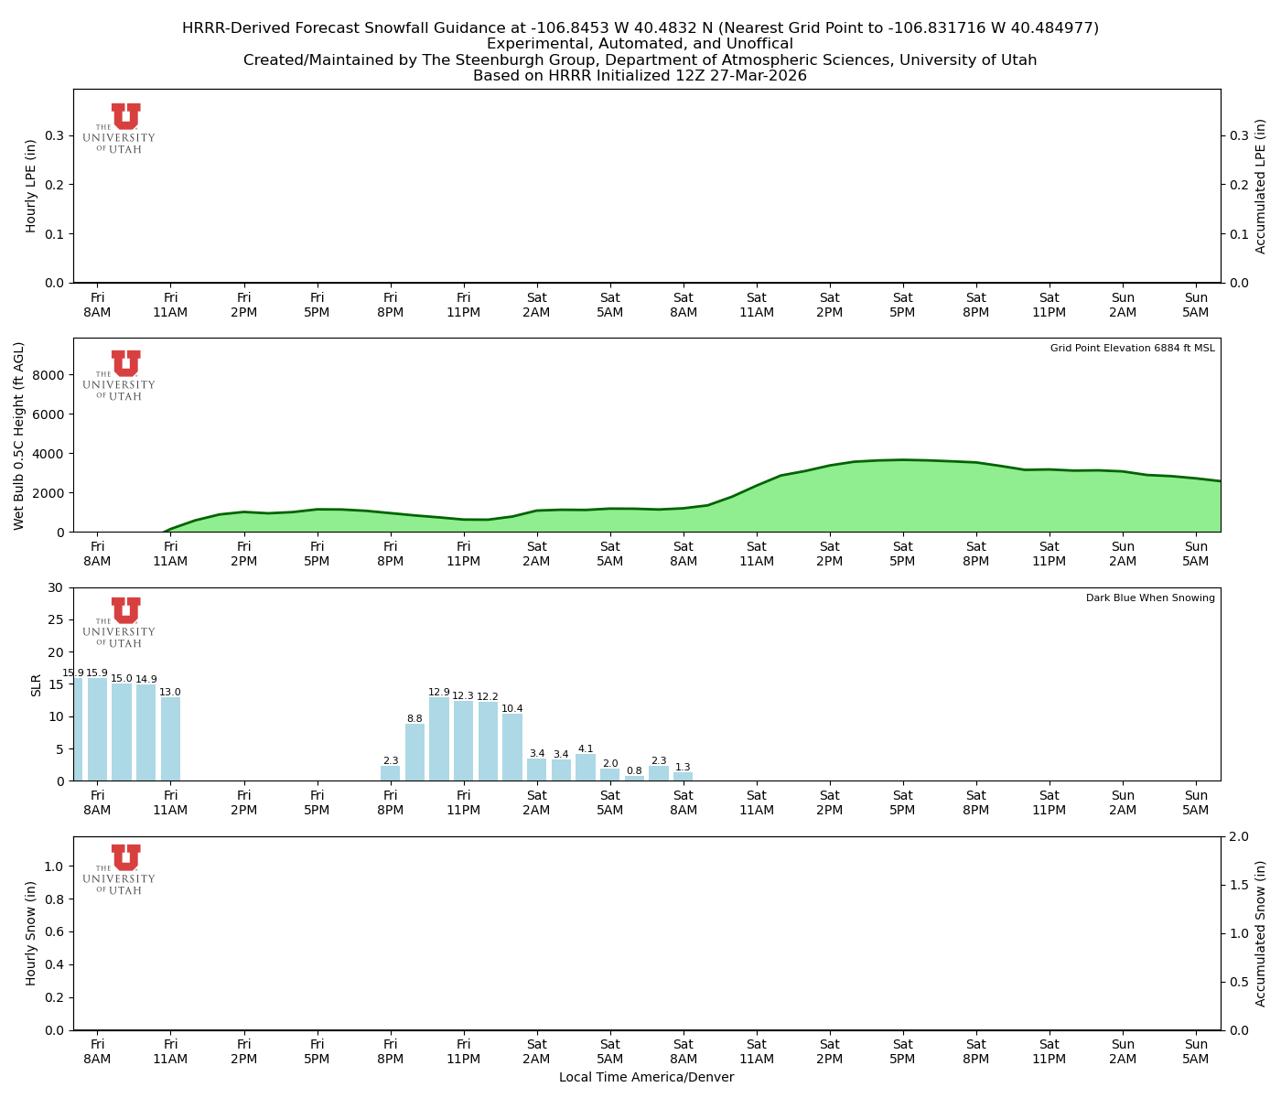Screen dimensions: 1281x1098
Task: Select the SLR bar labeled 8.8
Action: click(x=414, y=752)
